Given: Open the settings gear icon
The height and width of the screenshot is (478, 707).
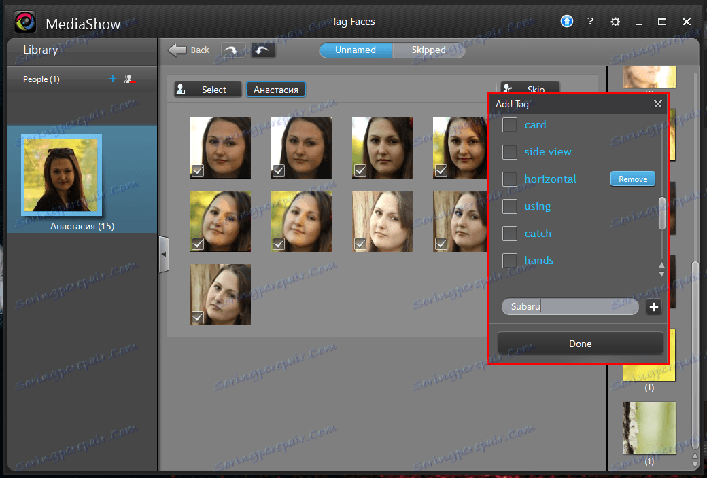Looking at the screenshot, I should tap(615, 22).
